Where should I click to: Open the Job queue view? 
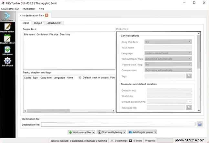[x=7, y=51]
